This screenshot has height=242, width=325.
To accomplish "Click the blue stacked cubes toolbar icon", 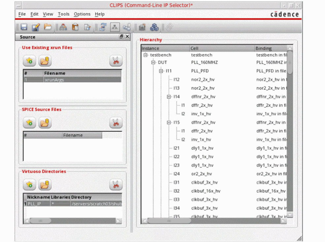I will tap(154, 27).
